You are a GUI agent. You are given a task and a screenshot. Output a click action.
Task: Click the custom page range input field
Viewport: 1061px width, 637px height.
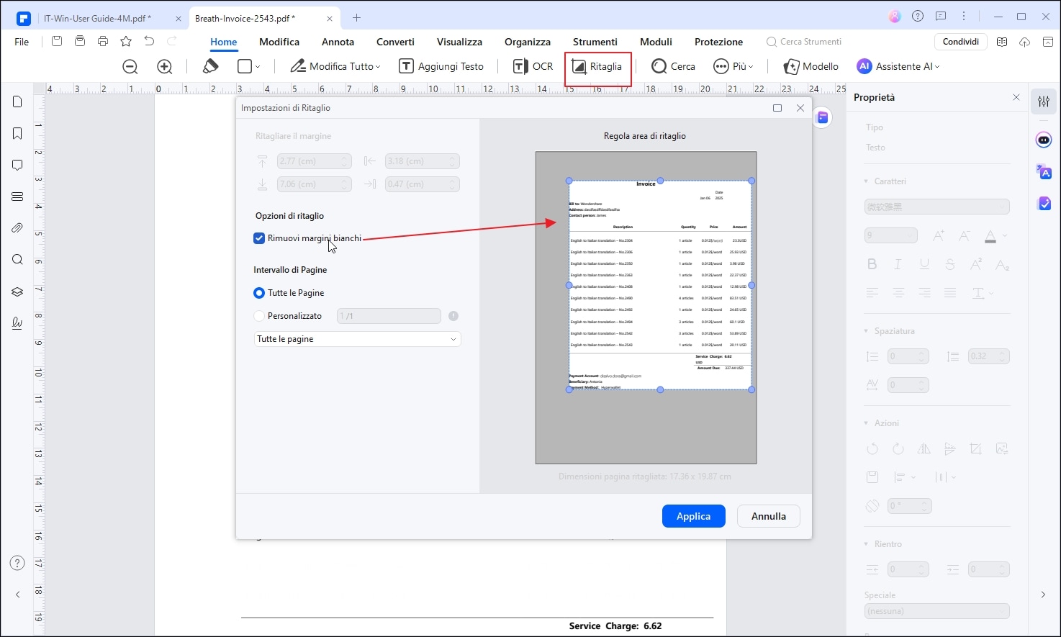coord(389,316)
